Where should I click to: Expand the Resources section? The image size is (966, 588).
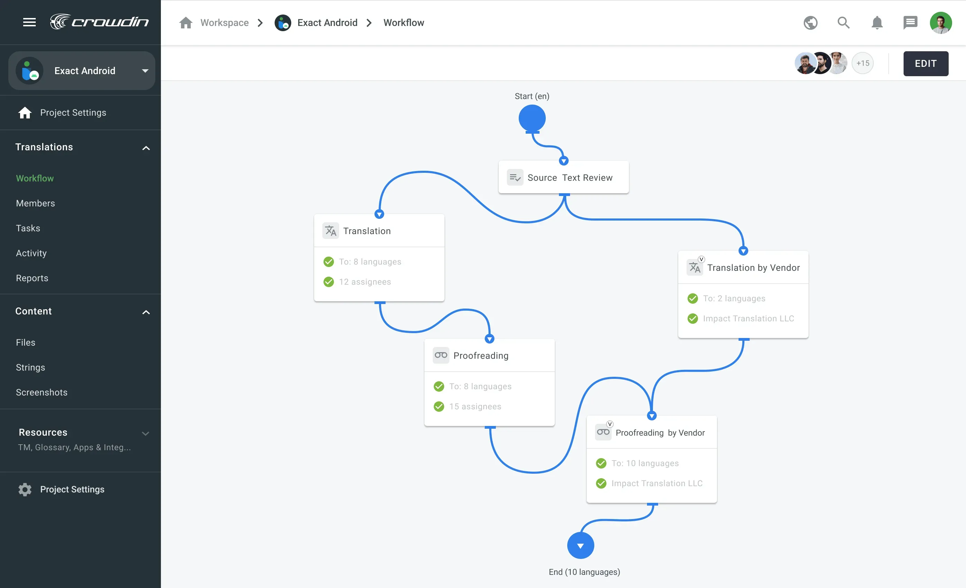point(145,434)
